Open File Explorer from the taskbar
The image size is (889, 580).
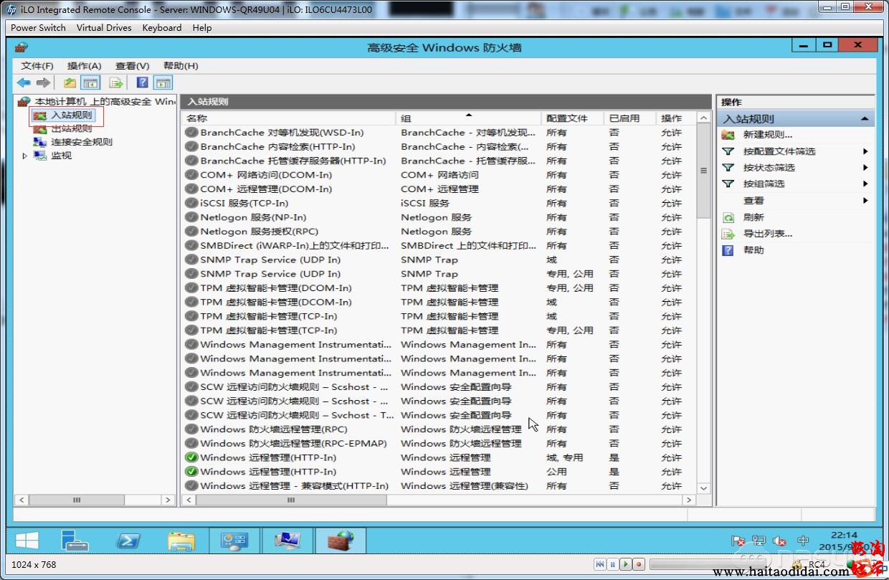click(182, 541)
